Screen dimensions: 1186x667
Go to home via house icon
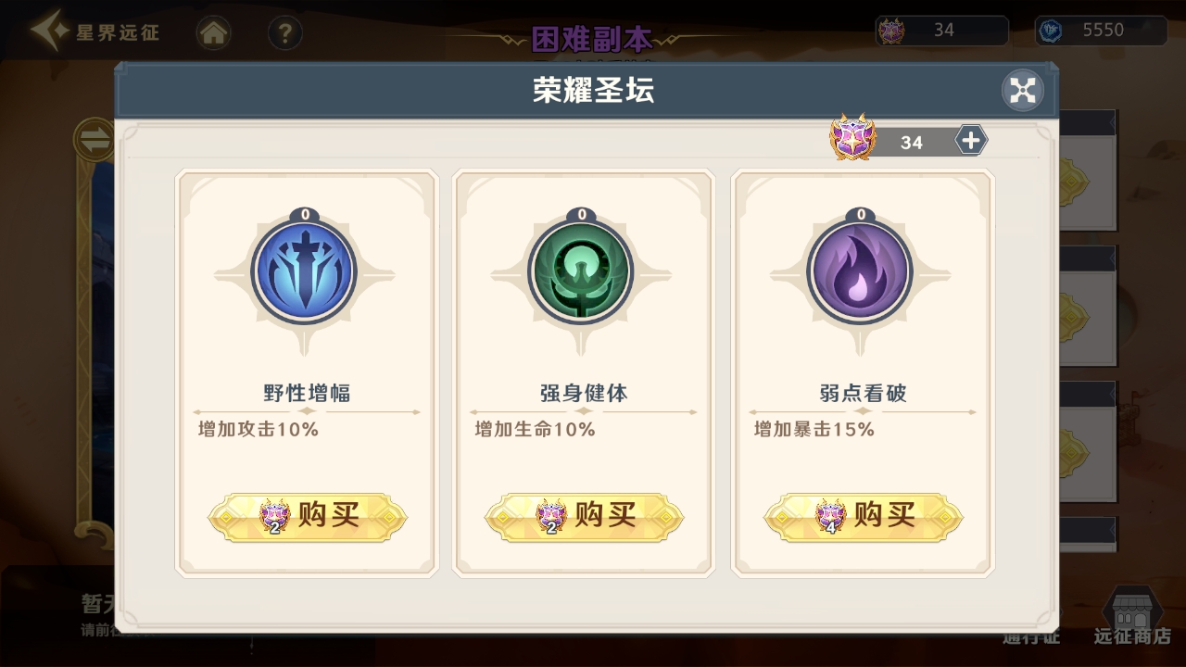[x=214, y=34]
